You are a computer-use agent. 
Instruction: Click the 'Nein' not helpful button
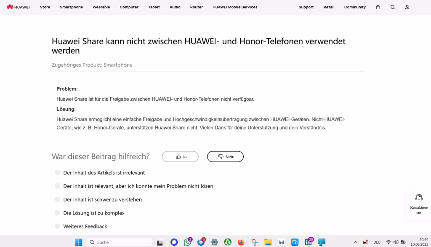coord(225,157)
